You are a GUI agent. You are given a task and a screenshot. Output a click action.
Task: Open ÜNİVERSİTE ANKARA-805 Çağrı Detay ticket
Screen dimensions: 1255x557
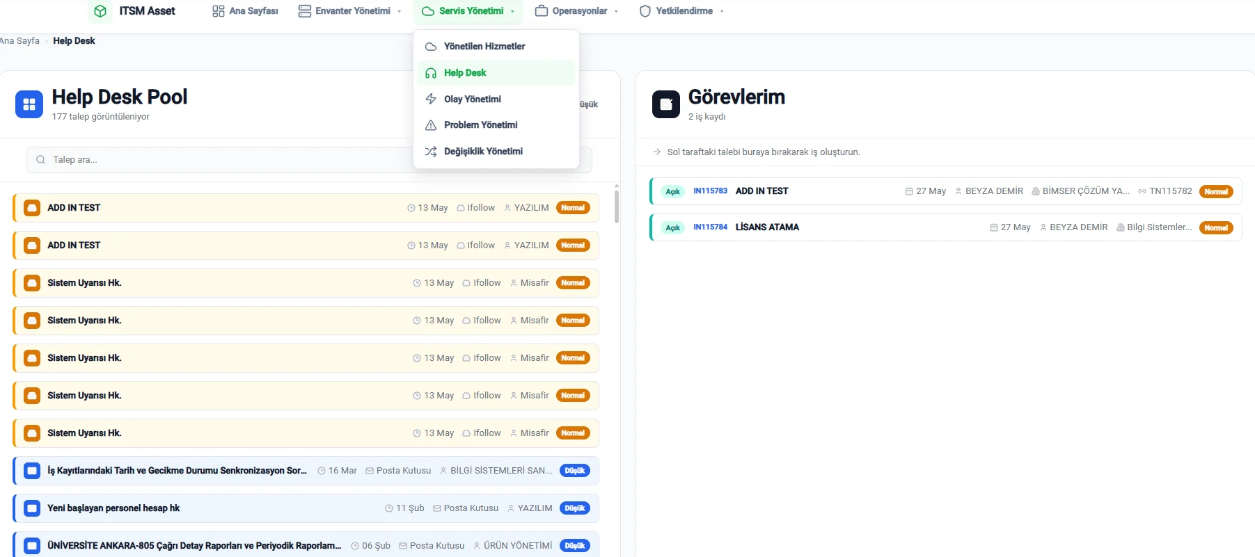pyautogui.click(x=306, y=544)
